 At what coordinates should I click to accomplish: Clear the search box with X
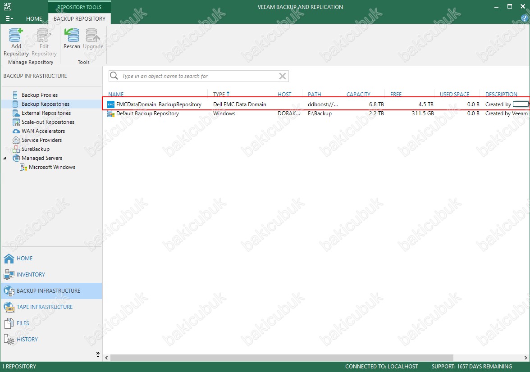coord(283,76)
